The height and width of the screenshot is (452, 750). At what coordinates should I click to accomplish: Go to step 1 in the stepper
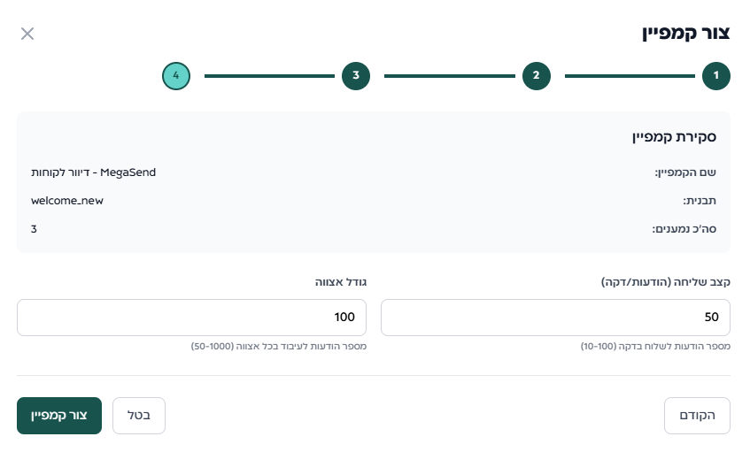(716, 76)
